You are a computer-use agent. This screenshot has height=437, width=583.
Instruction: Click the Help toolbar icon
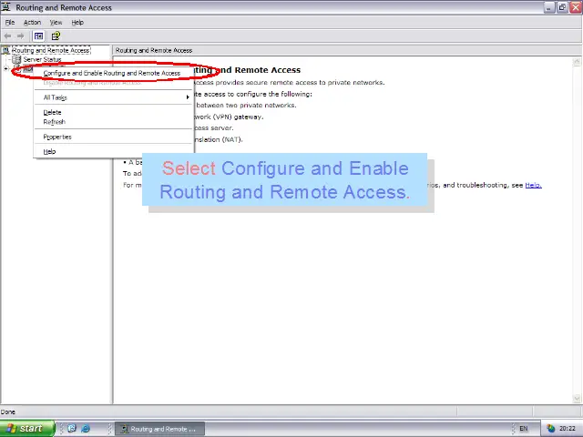[56, 36]
